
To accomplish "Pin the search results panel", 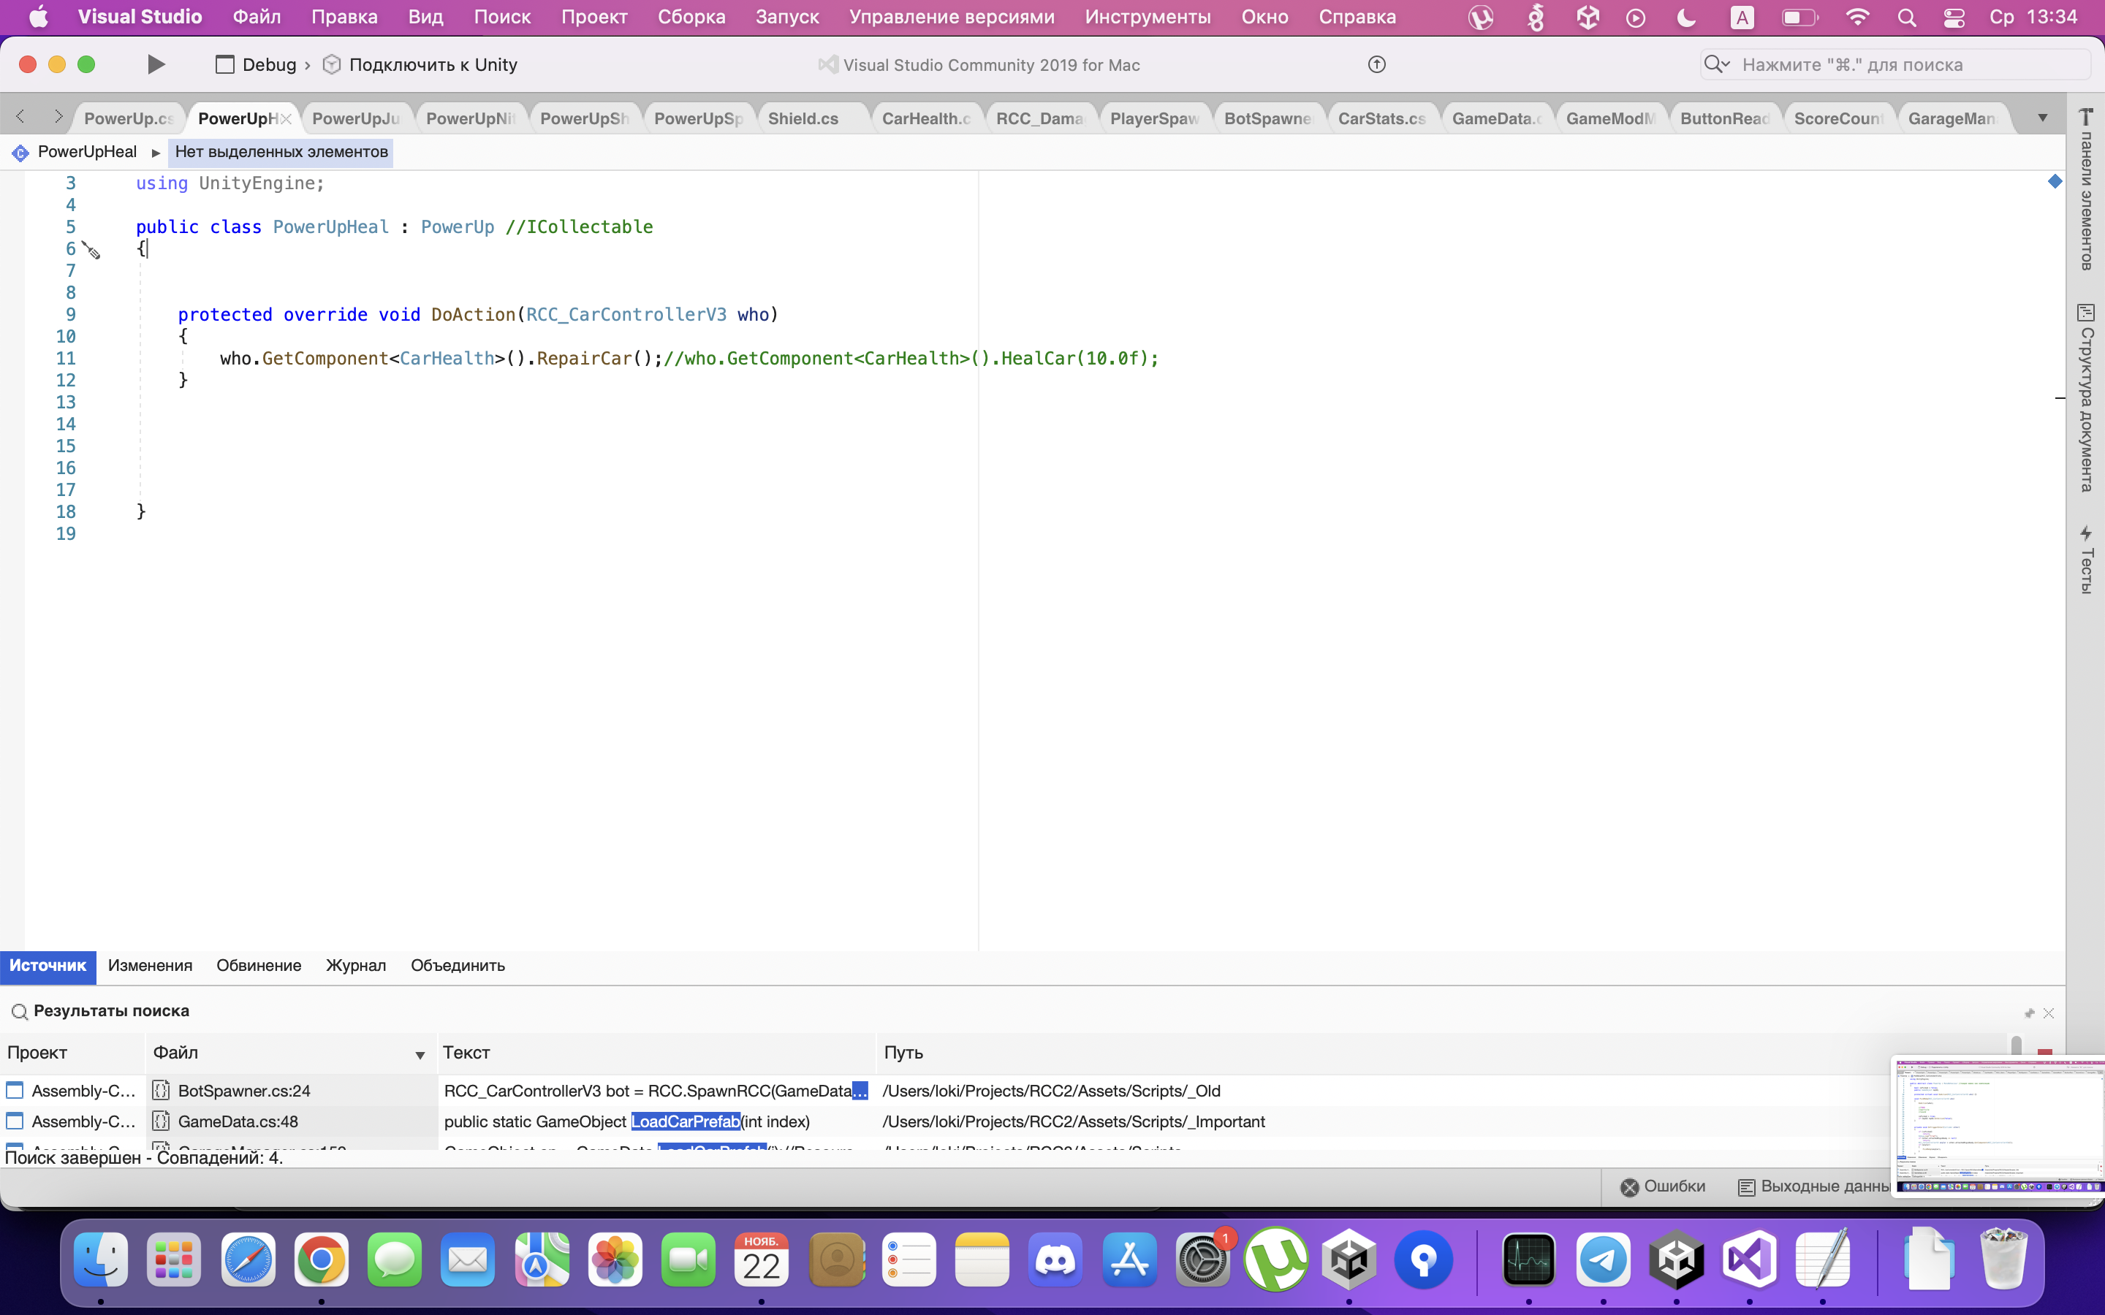I will [x=2029, y=1013].
